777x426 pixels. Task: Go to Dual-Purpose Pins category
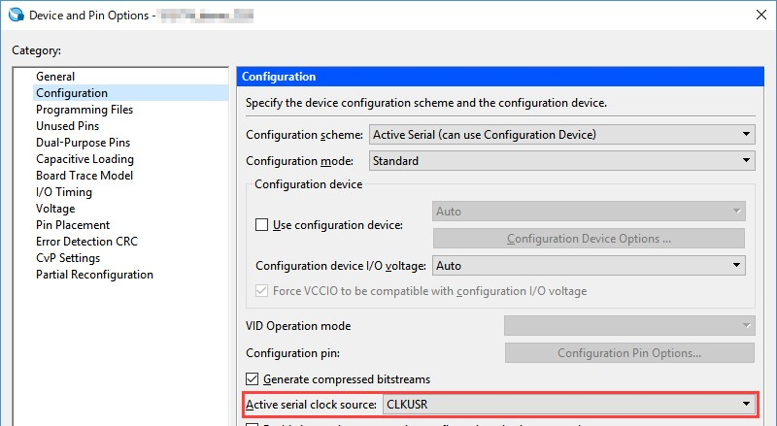point(83,143)
